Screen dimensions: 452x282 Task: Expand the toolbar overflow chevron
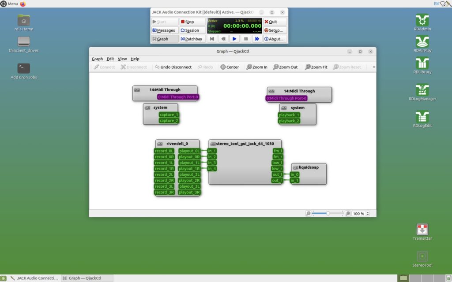374,67
